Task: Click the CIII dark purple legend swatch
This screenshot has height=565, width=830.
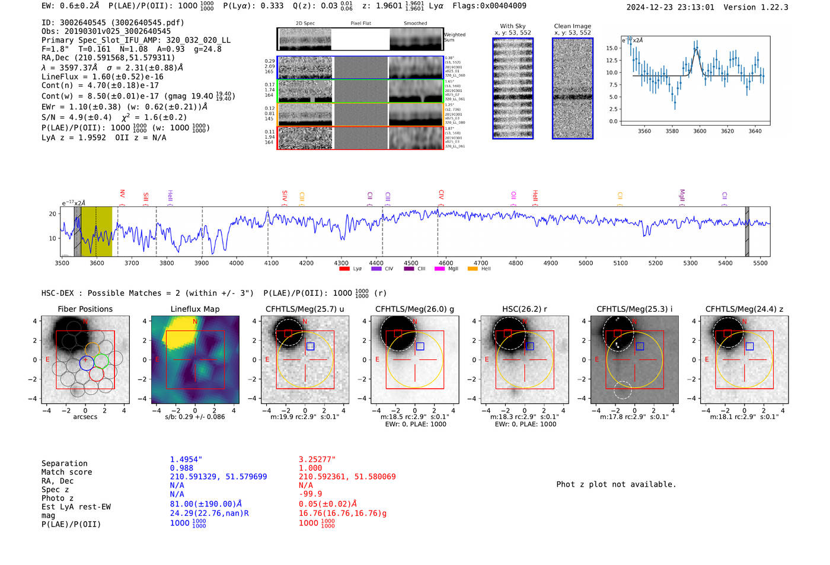Action: pos(409,269)
